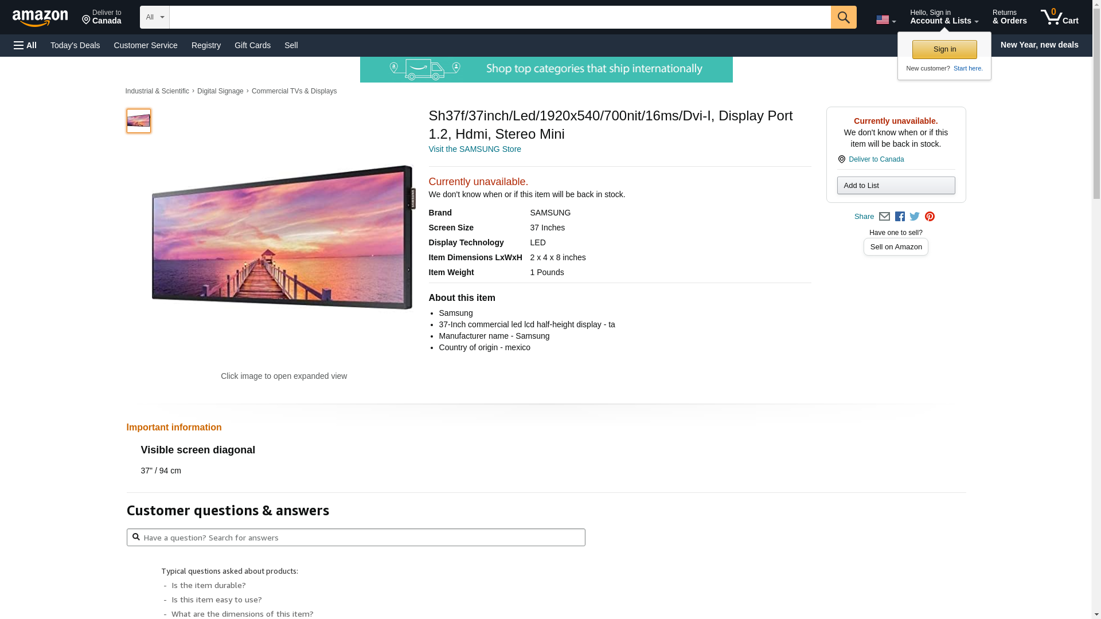Click the Add to List button
Viewport: 1101px width, 619px height.
pos(896,185)
